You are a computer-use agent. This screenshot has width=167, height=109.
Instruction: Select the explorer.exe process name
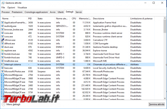tap(10, 50)
